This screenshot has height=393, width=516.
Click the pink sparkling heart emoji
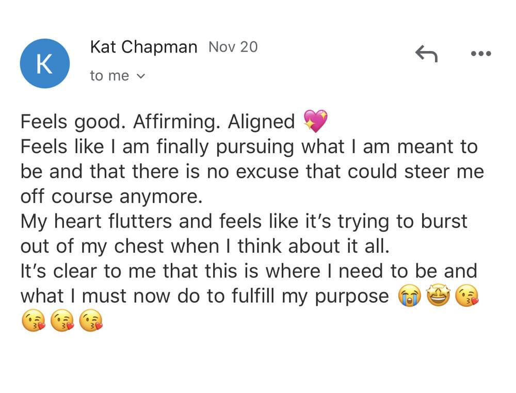pyautogui.click(x=316, y=121)
